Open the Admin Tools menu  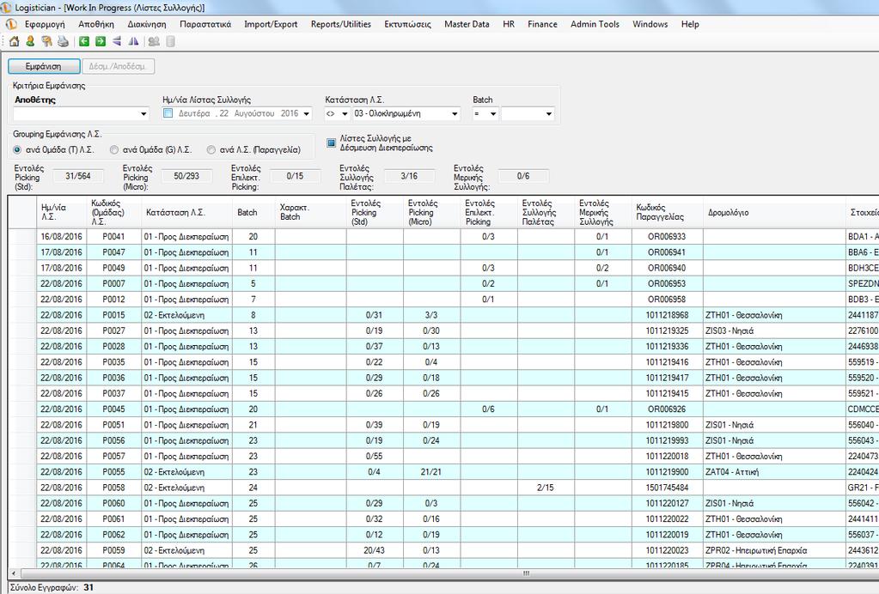(595, 25)
